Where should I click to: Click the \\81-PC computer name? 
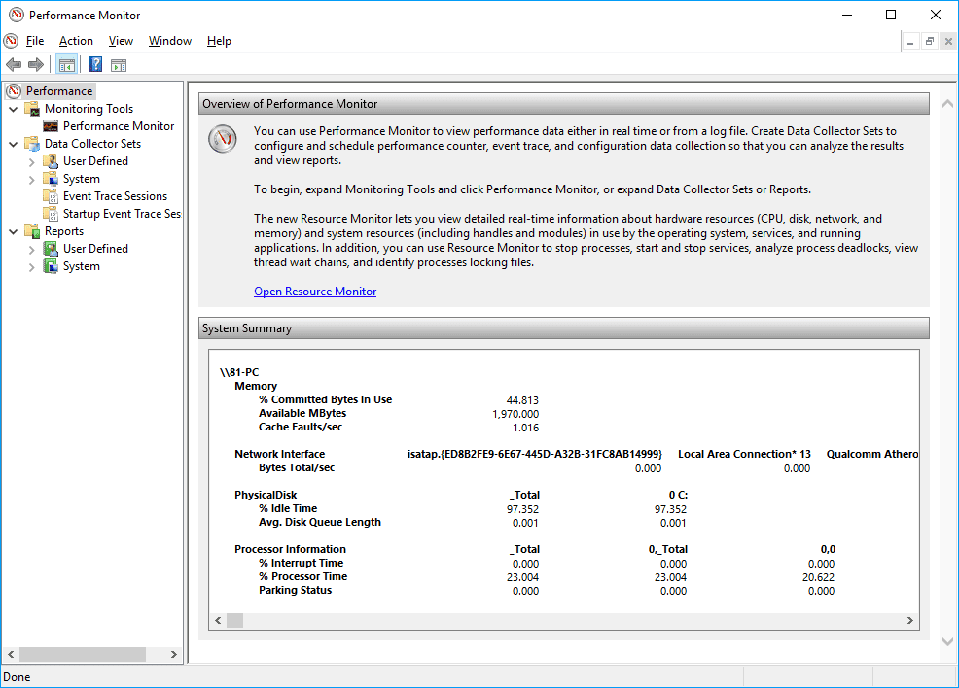point(239,372)
